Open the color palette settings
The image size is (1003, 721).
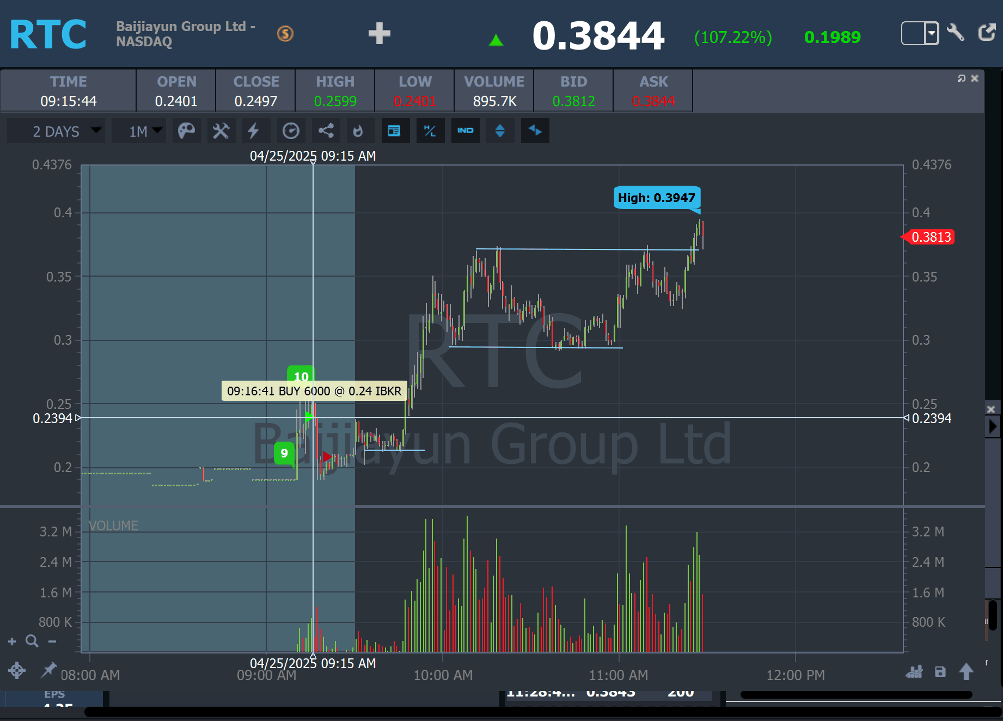186,131
